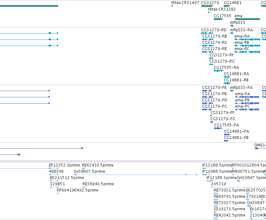The width and height of the screenshot is (266, 220).
Task: Click the tRNA:CR31497 gene label
Action: (185, 3)
